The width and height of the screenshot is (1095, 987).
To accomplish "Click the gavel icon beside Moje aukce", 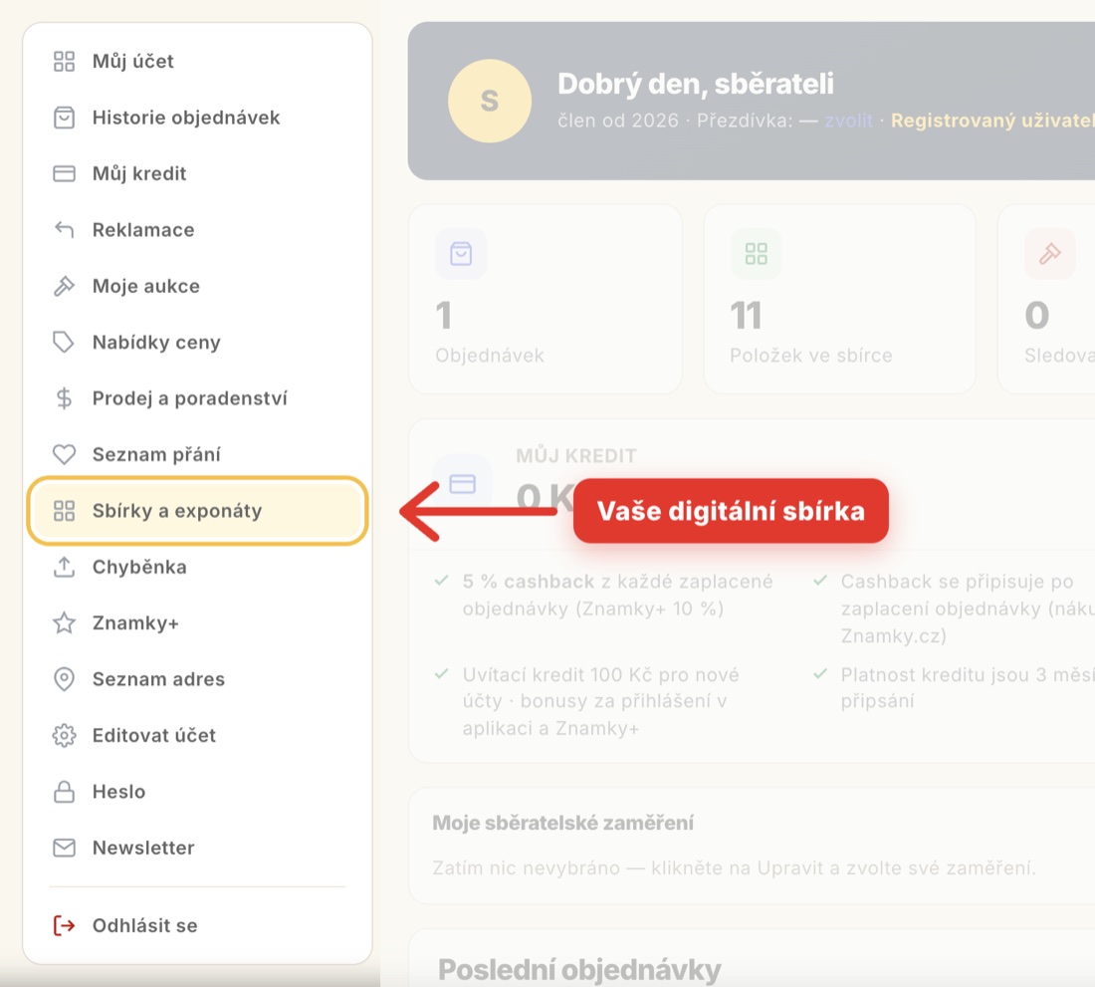I will pos(64,286).
